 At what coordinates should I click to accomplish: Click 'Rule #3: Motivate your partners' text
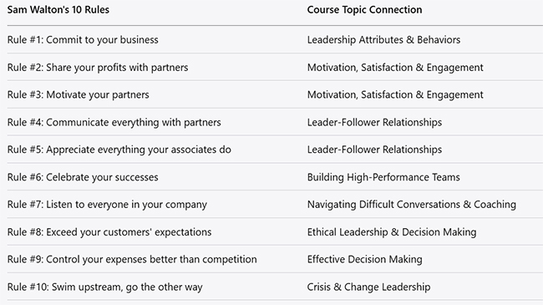click(79, 94)
